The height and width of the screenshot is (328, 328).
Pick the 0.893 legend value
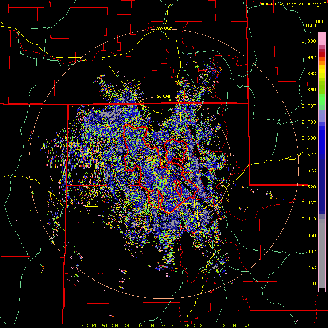tap(309, 73)
